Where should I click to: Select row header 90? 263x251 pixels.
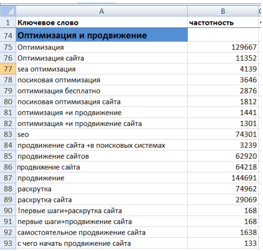coord(8,210)
